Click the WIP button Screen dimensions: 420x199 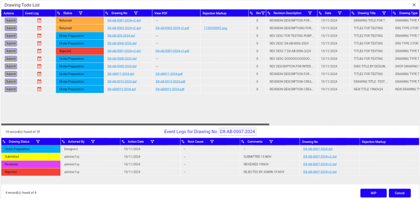[373, 193]
